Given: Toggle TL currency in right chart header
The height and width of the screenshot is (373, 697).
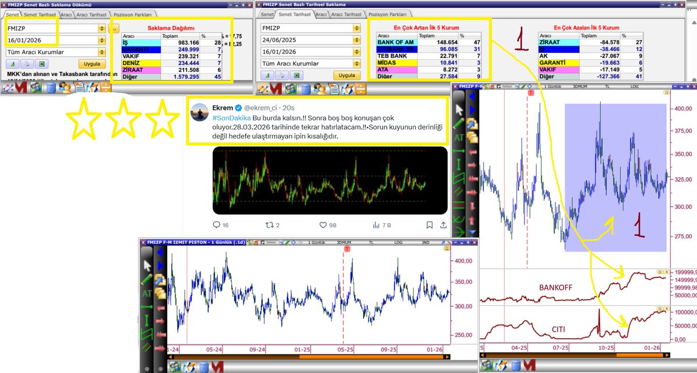Looking at the screenshot, I should (x=607, y=86).
